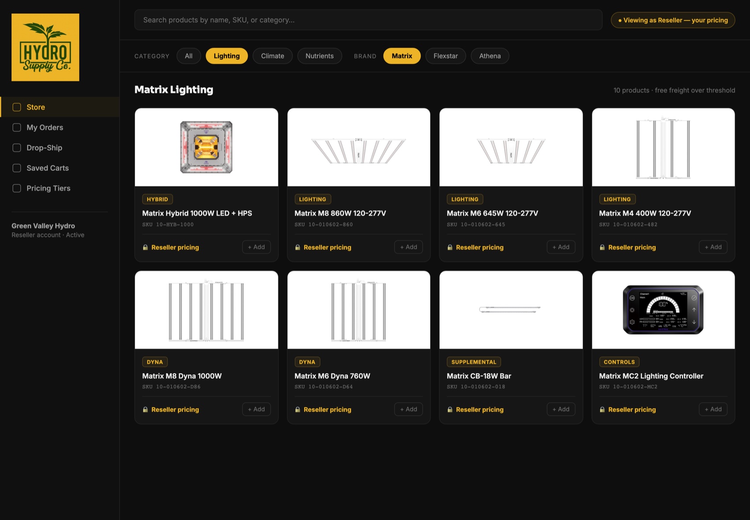Screen dimensions: 750x520
Task: Click SKU 10-HYB-1000 text
Action: click(168, 224)
